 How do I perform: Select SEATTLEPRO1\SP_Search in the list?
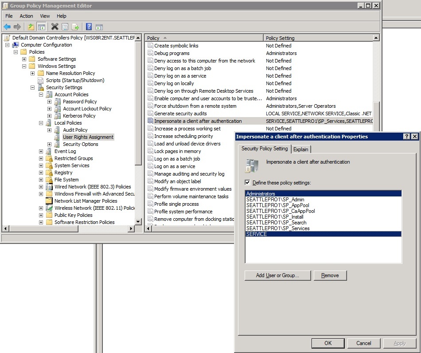276,223
